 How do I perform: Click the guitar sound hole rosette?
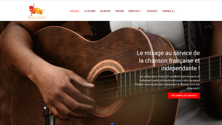pos(105,88)
